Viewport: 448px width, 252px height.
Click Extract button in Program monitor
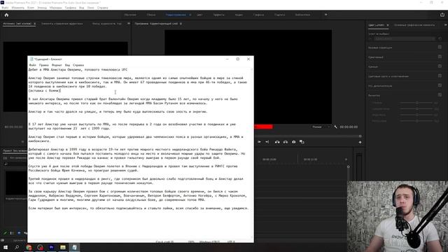[x=286, y=142]
